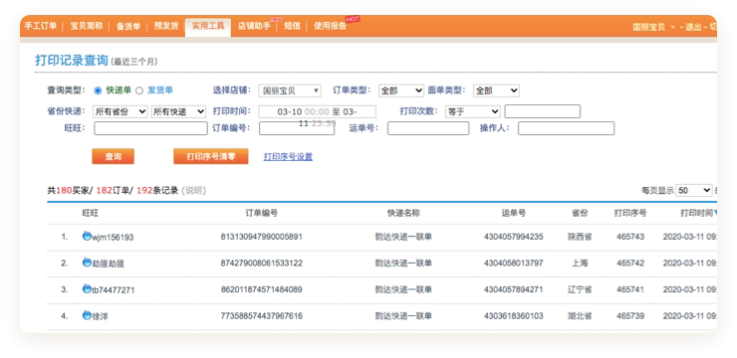Click the orange 查询 button
This screenshot has width=737, height=358.
(x=113, y=157)
